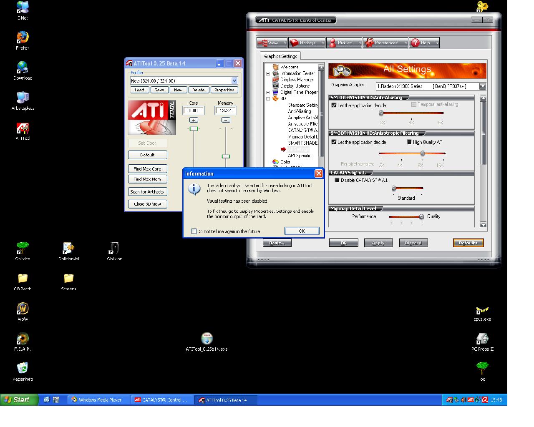
Task: Check Do not tell me again checkbox
Action: click(x=194, y=231)
